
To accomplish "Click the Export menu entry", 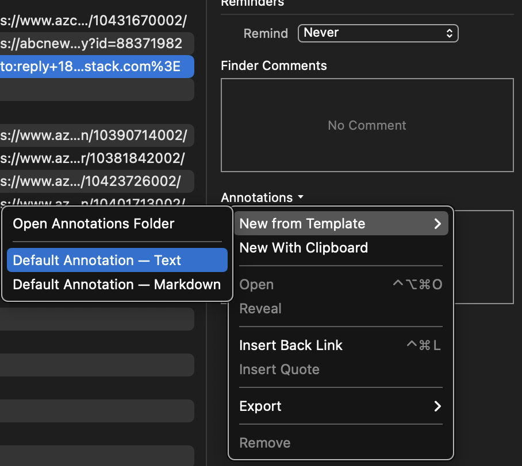I will 260,406.
